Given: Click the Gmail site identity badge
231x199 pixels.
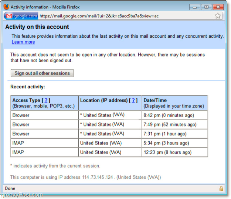Looking at the screenshot, I should [21, 16].
